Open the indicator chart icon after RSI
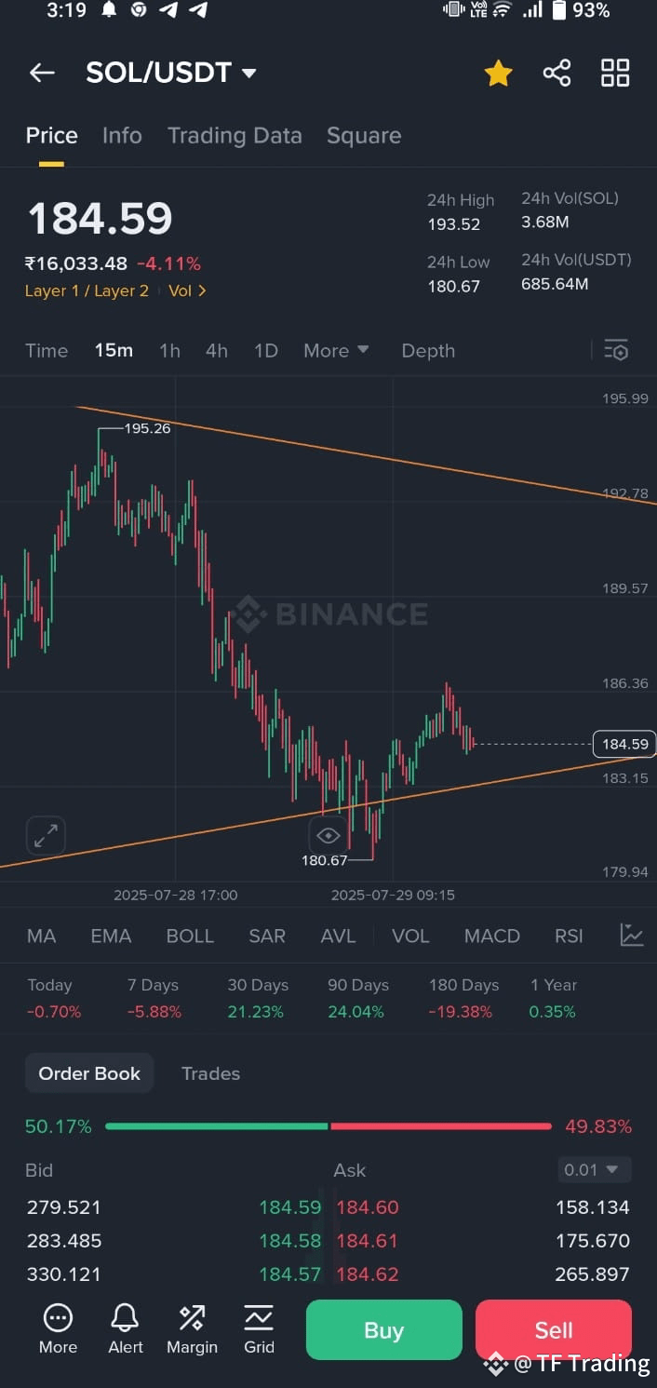 point(632,936)
